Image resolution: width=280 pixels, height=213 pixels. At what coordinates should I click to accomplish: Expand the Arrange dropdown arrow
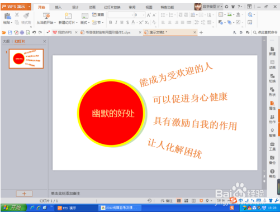pyautogui.click(x=234, y=23)
